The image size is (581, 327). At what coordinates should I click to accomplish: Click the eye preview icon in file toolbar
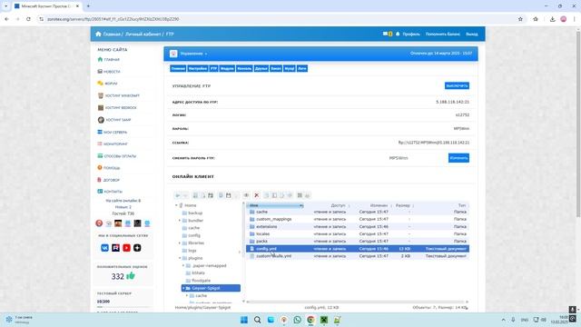click(x=246, y=195)
